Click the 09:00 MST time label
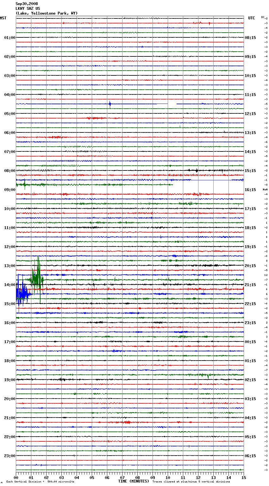This screenshot has height=486, width=269. click(10, 190)
